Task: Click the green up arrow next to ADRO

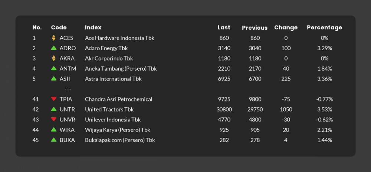Action: 54,48
